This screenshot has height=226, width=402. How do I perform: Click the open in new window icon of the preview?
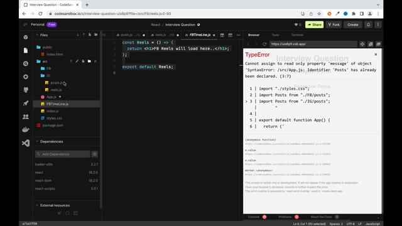[x=371, y=44]
